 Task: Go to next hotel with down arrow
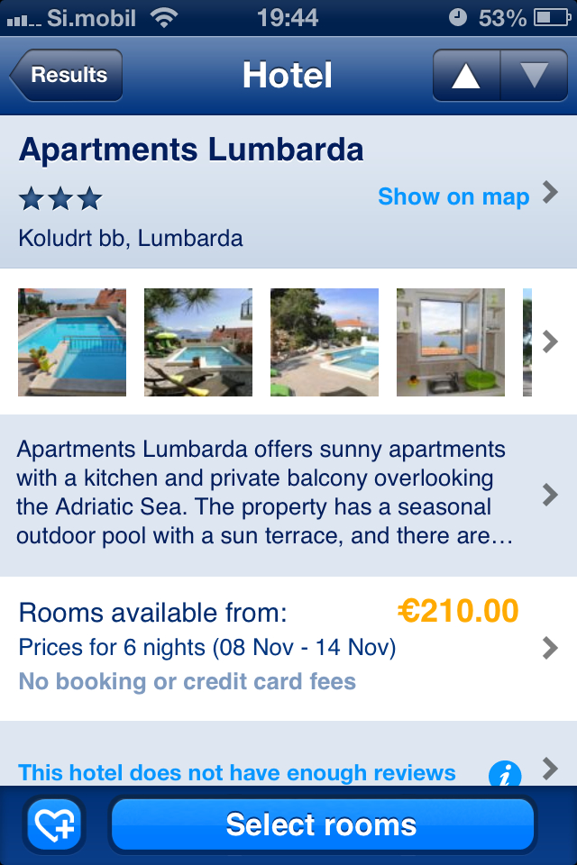(534, 75)
